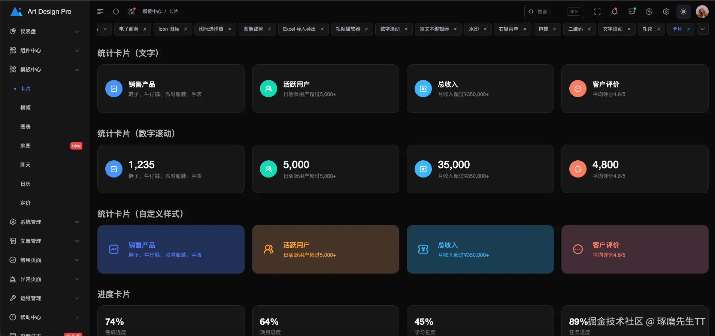Click the teal custom 总收入 card
The width and height of the screenshot is (715, 336).
point(480,249)
